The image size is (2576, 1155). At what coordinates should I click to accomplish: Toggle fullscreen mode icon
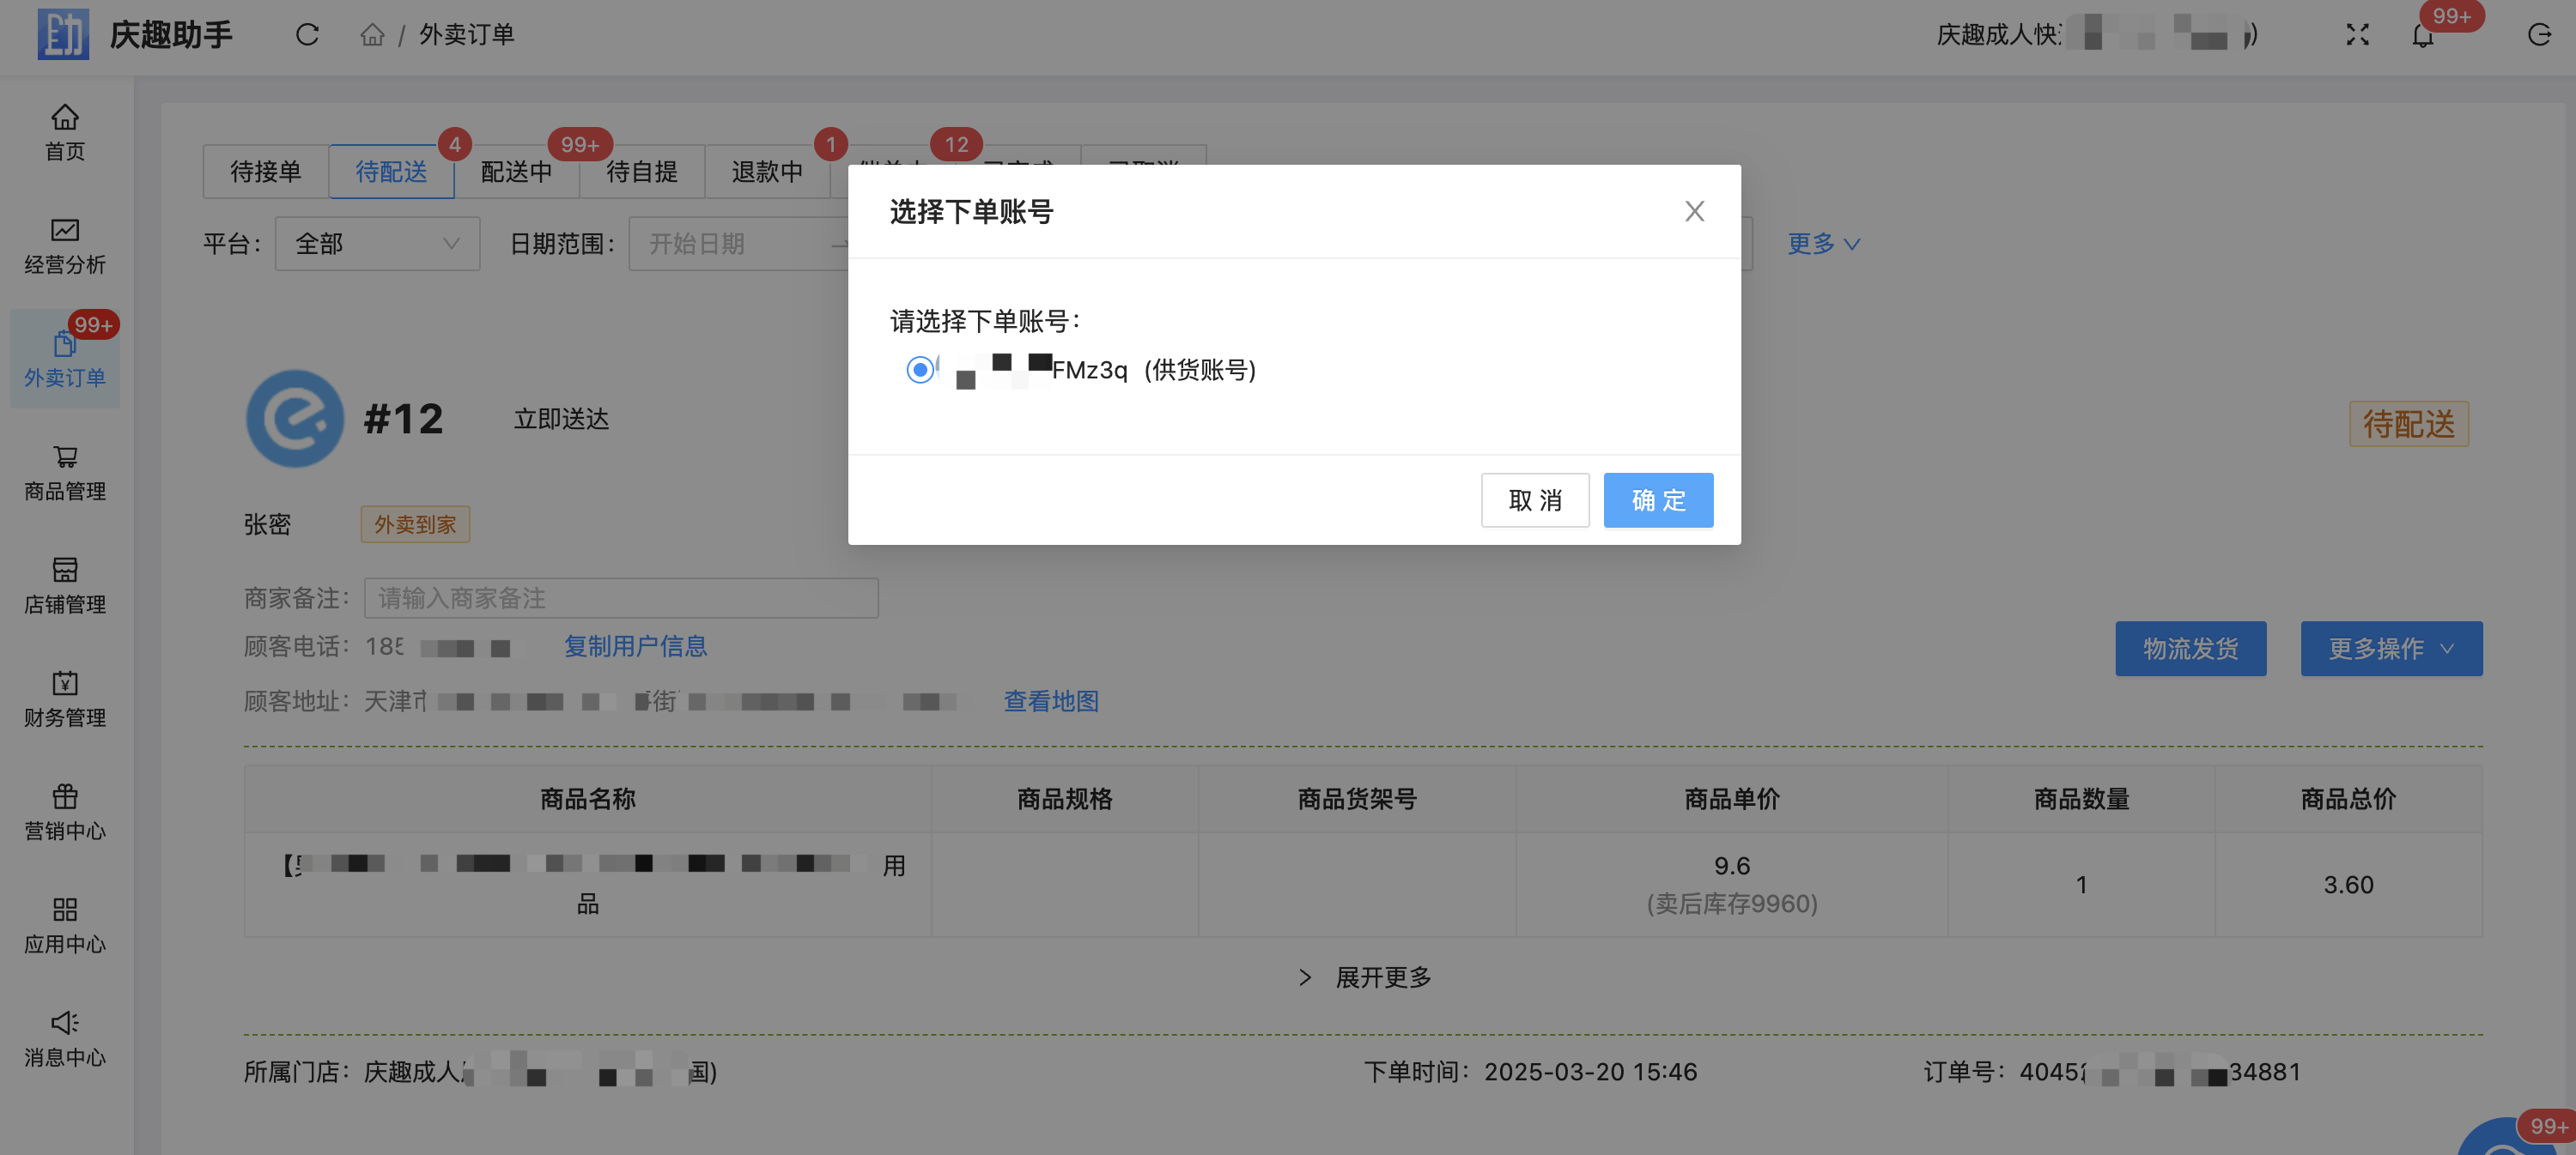click(x=2357, y=36)
